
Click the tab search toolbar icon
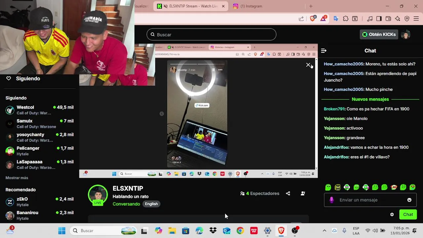coord(355,19)
